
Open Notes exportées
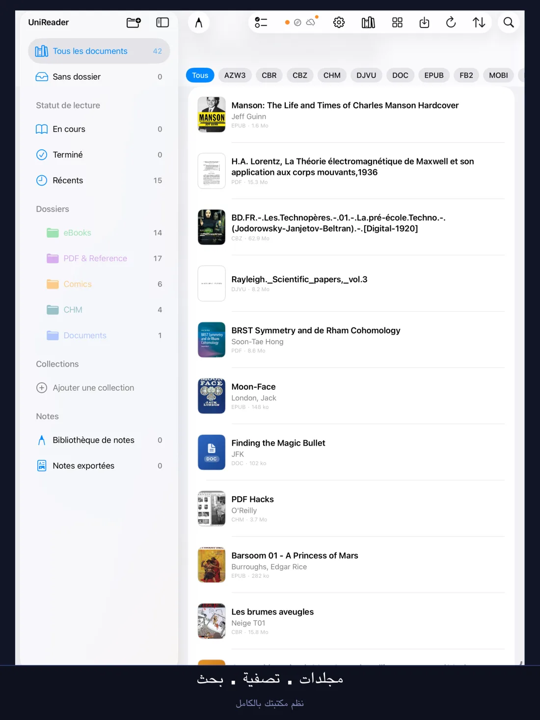99,466
